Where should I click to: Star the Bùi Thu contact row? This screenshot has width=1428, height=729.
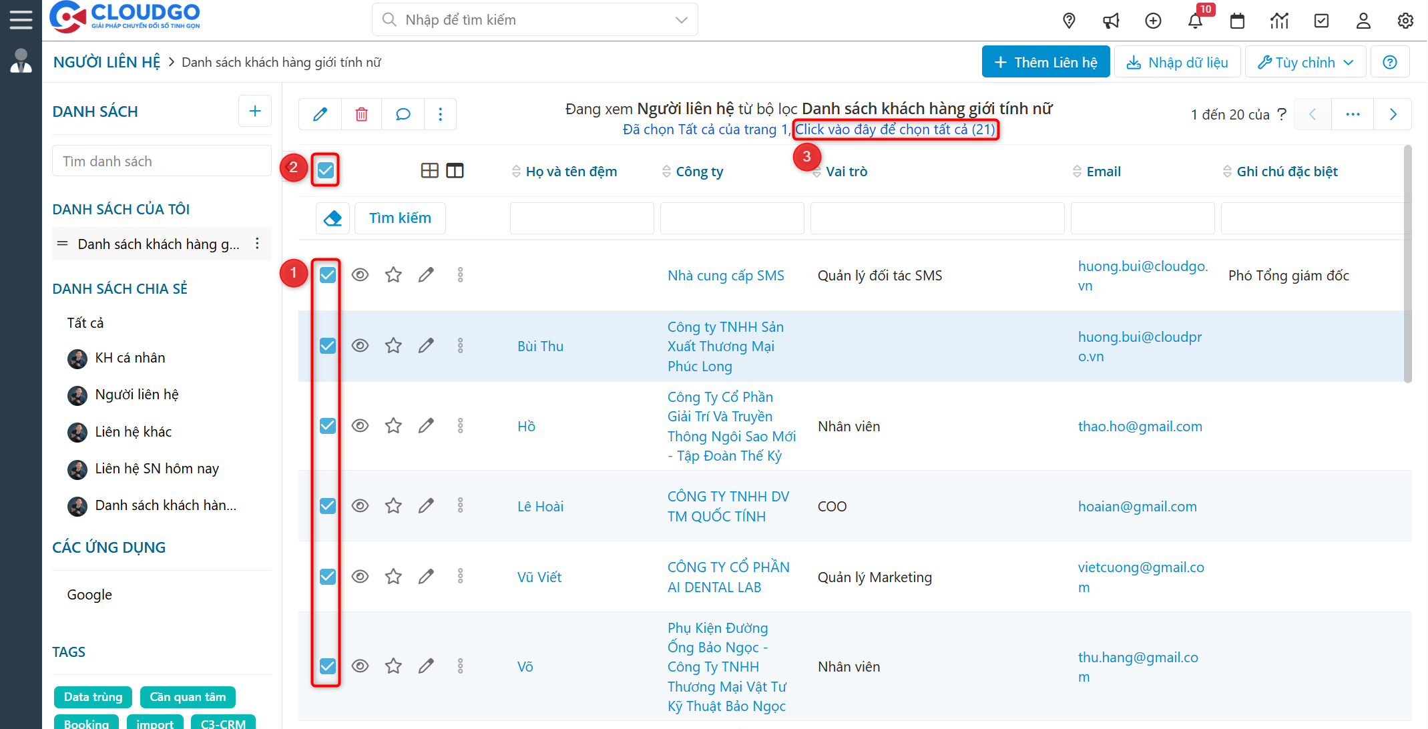point(393,346)
